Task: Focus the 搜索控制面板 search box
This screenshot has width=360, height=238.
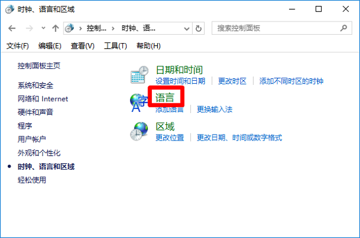Action: coord(282,28)
